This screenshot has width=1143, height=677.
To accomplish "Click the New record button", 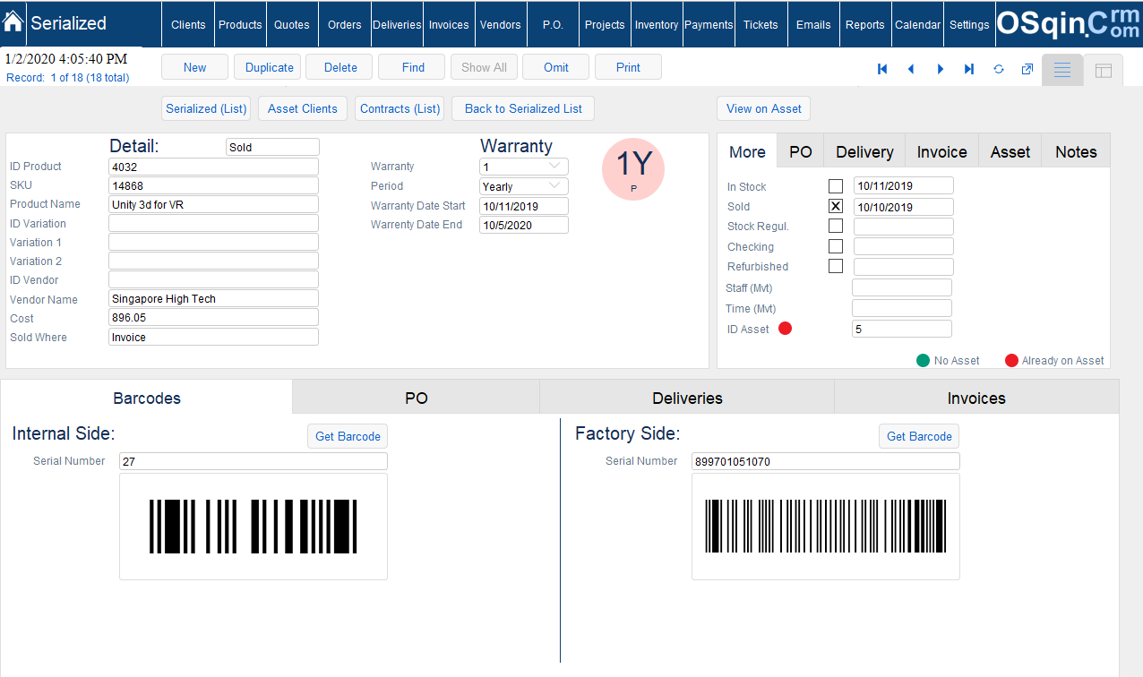I will coord(194,67).
